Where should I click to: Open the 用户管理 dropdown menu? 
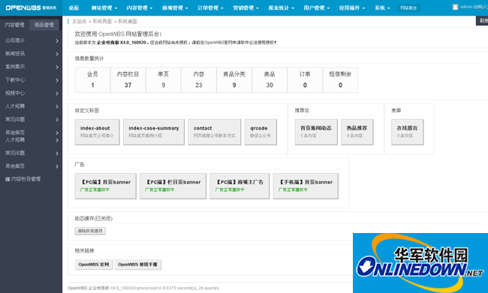point(317,7)
